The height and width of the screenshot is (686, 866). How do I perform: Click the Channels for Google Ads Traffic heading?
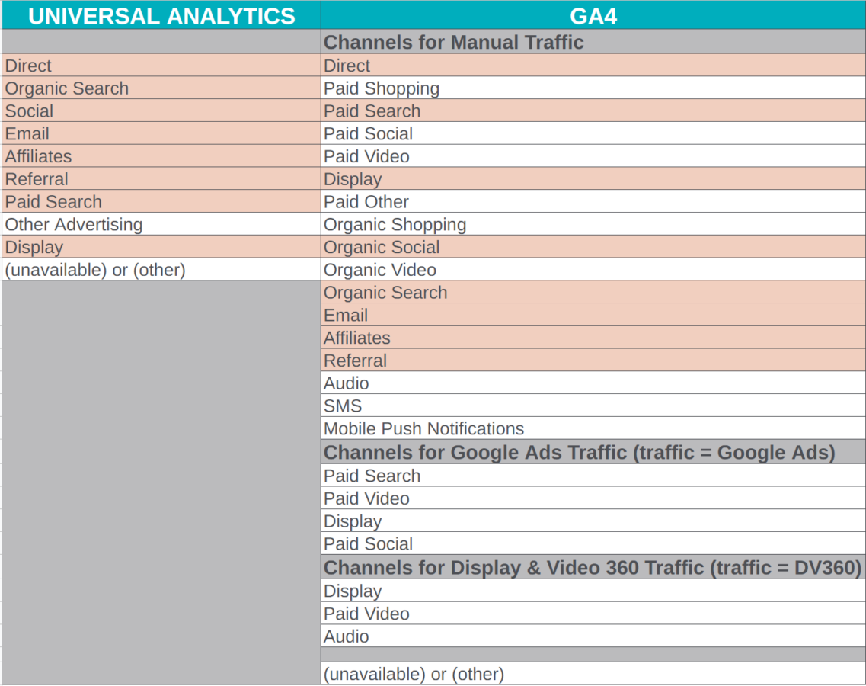579,452
